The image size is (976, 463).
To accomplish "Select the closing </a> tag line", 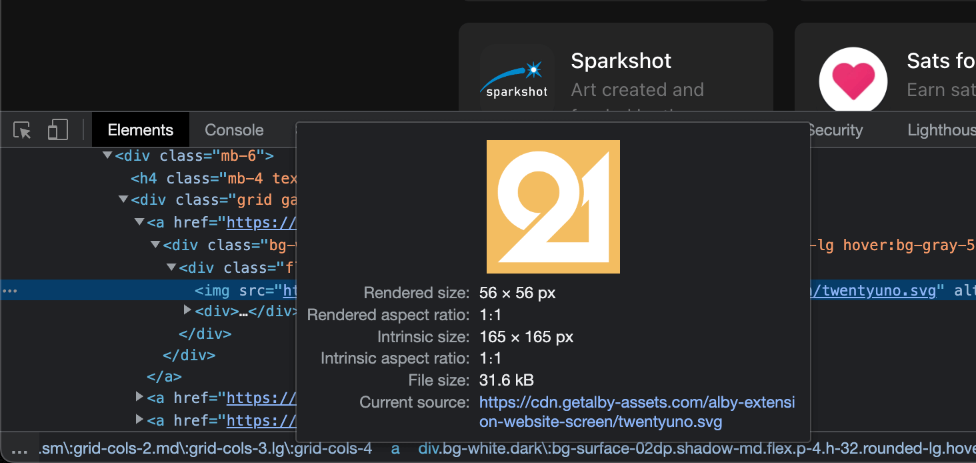I will [164, 376].
